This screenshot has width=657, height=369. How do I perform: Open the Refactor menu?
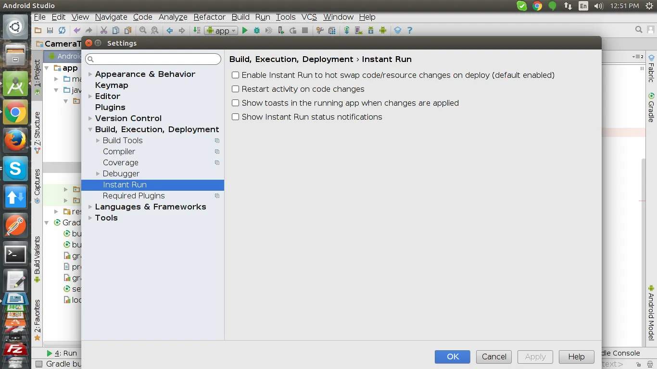click(x=209, y=17)
